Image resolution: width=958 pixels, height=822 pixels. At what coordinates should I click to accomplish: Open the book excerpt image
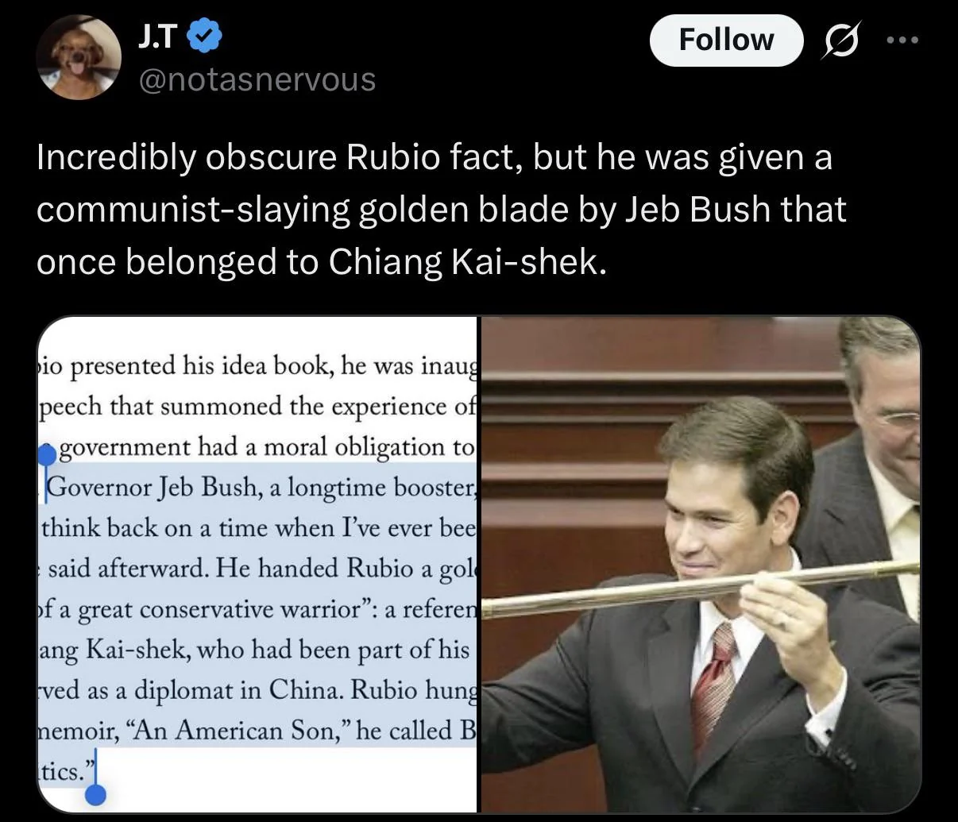[257, 564]
